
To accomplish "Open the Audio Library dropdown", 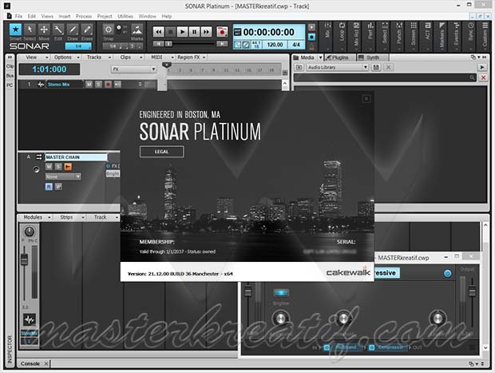I will (337, 67).
